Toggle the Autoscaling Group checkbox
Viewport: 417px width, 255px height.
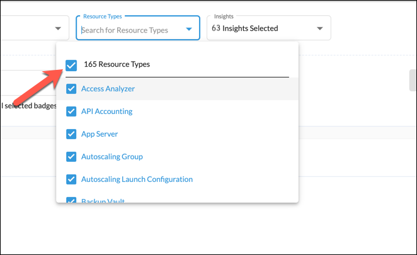[x=71, y=157]
